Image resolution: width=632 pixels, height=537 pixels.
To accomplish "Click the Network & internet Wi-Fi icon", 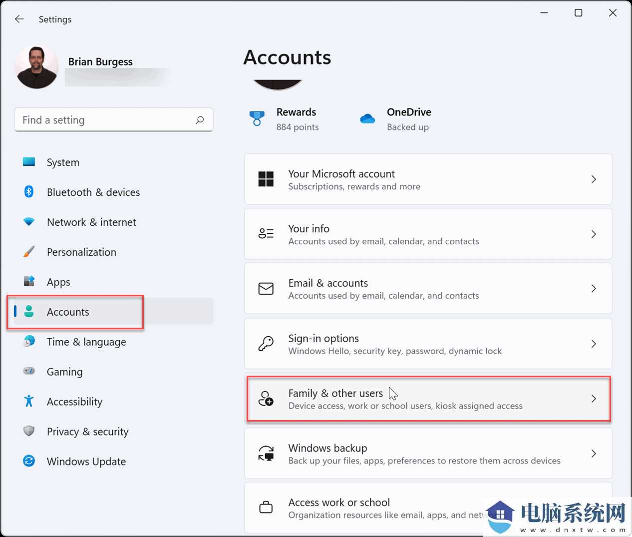I will coord(29,222).
